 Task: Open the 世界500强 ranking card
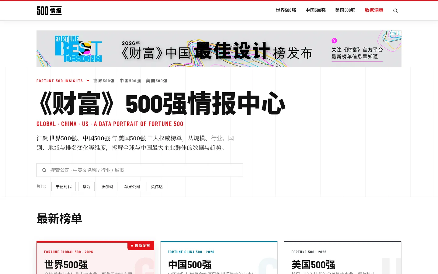[x=95, y=258]
